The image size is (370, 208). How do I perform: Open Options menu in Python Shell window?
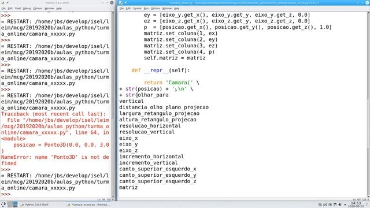[x=38, y=9]
